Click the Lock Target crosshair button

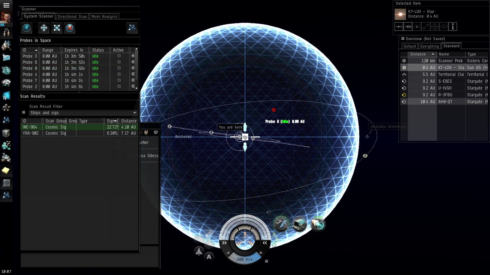(x=434, y=26)
